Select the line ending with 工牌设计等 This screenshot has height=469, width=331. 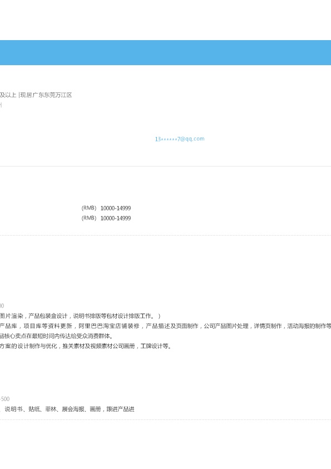(x=86, y=346)
